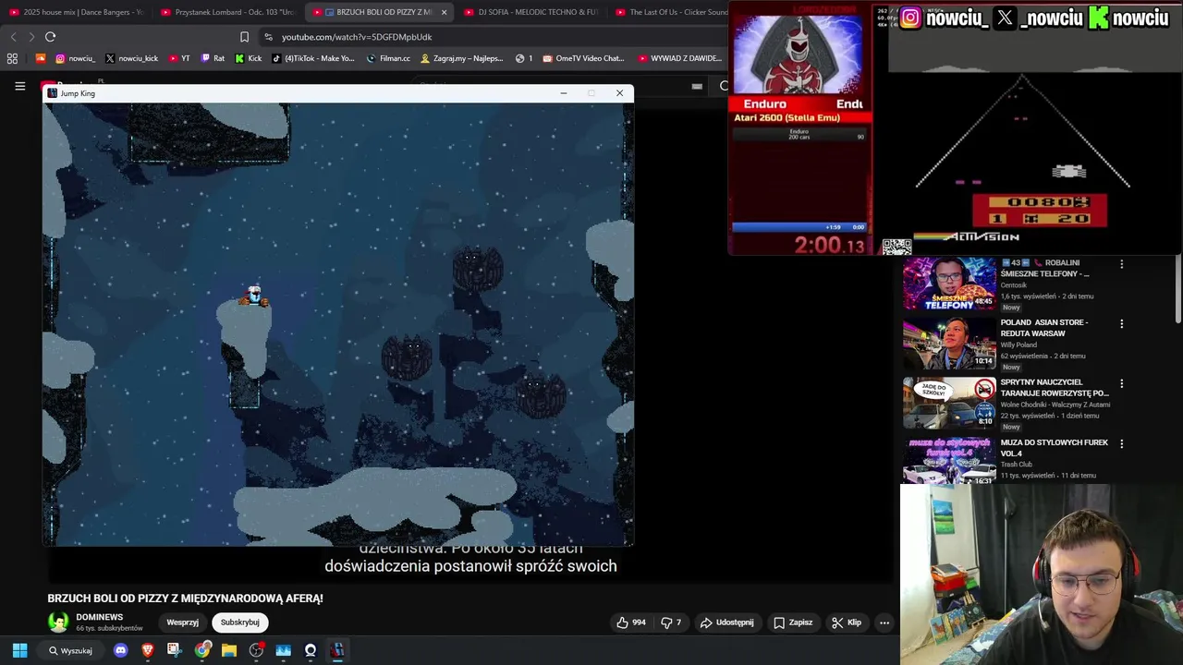Click the Wolne Chodniki channel name

pyautogui.click(x=1055, y=405)
